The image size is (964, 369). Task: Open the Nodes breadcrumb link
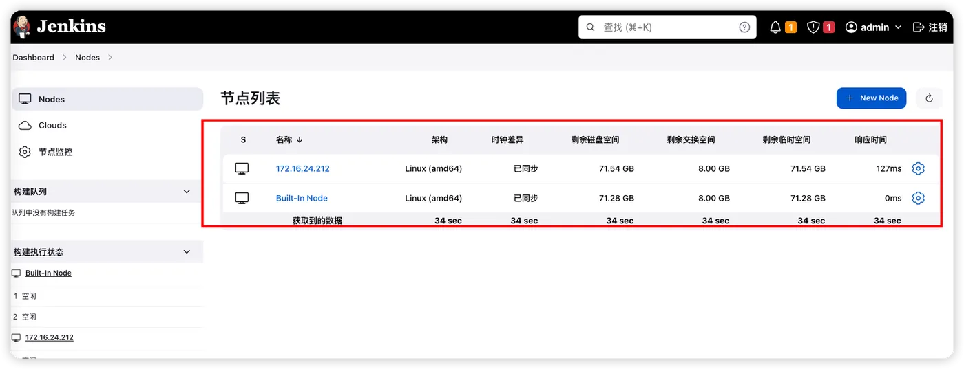[87, 58]
